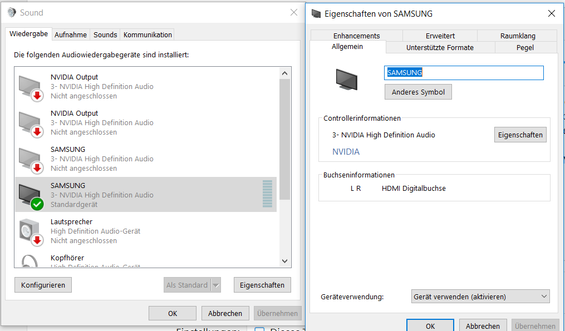Open the Als Standard dropdown arrow

point(216,285)
